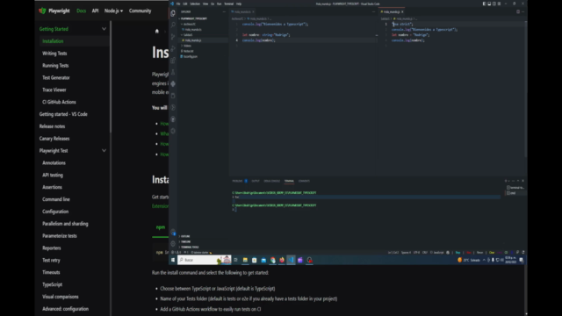562x316 pixels.
Task: Open the Writing Tests docs page
Action: click(x=54, y=54)
